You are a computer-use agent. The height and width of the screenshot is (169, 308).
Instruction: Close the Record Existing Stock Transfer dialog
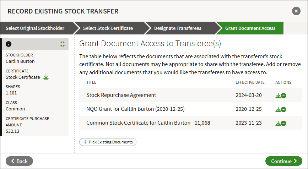[296, 11]
